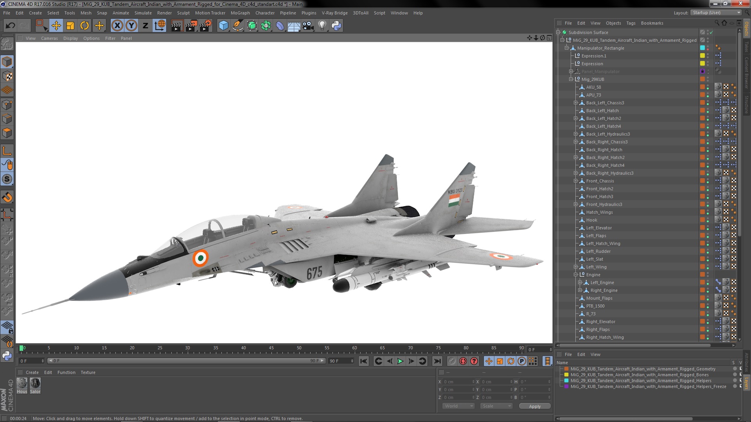Toggle the Enable Snap magnet icon
751x422 pixels.
click(7, 197)
